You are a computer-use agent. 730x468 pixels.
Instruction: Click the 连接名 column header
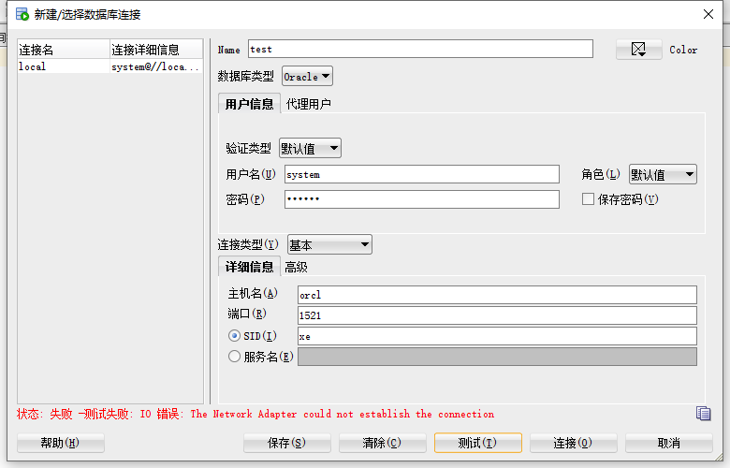pos(64,50)
